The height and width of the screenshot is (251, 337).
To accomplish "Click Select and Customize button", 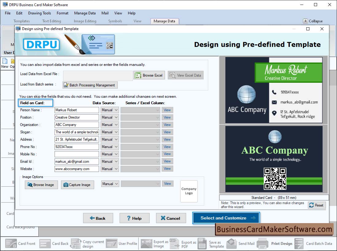I will [x=226, y=218].
